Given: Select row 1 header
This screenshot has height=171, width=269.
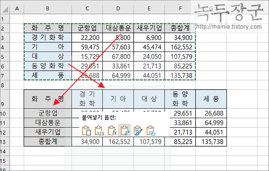Looking at the screenshot, I should [x=5, y=19].
